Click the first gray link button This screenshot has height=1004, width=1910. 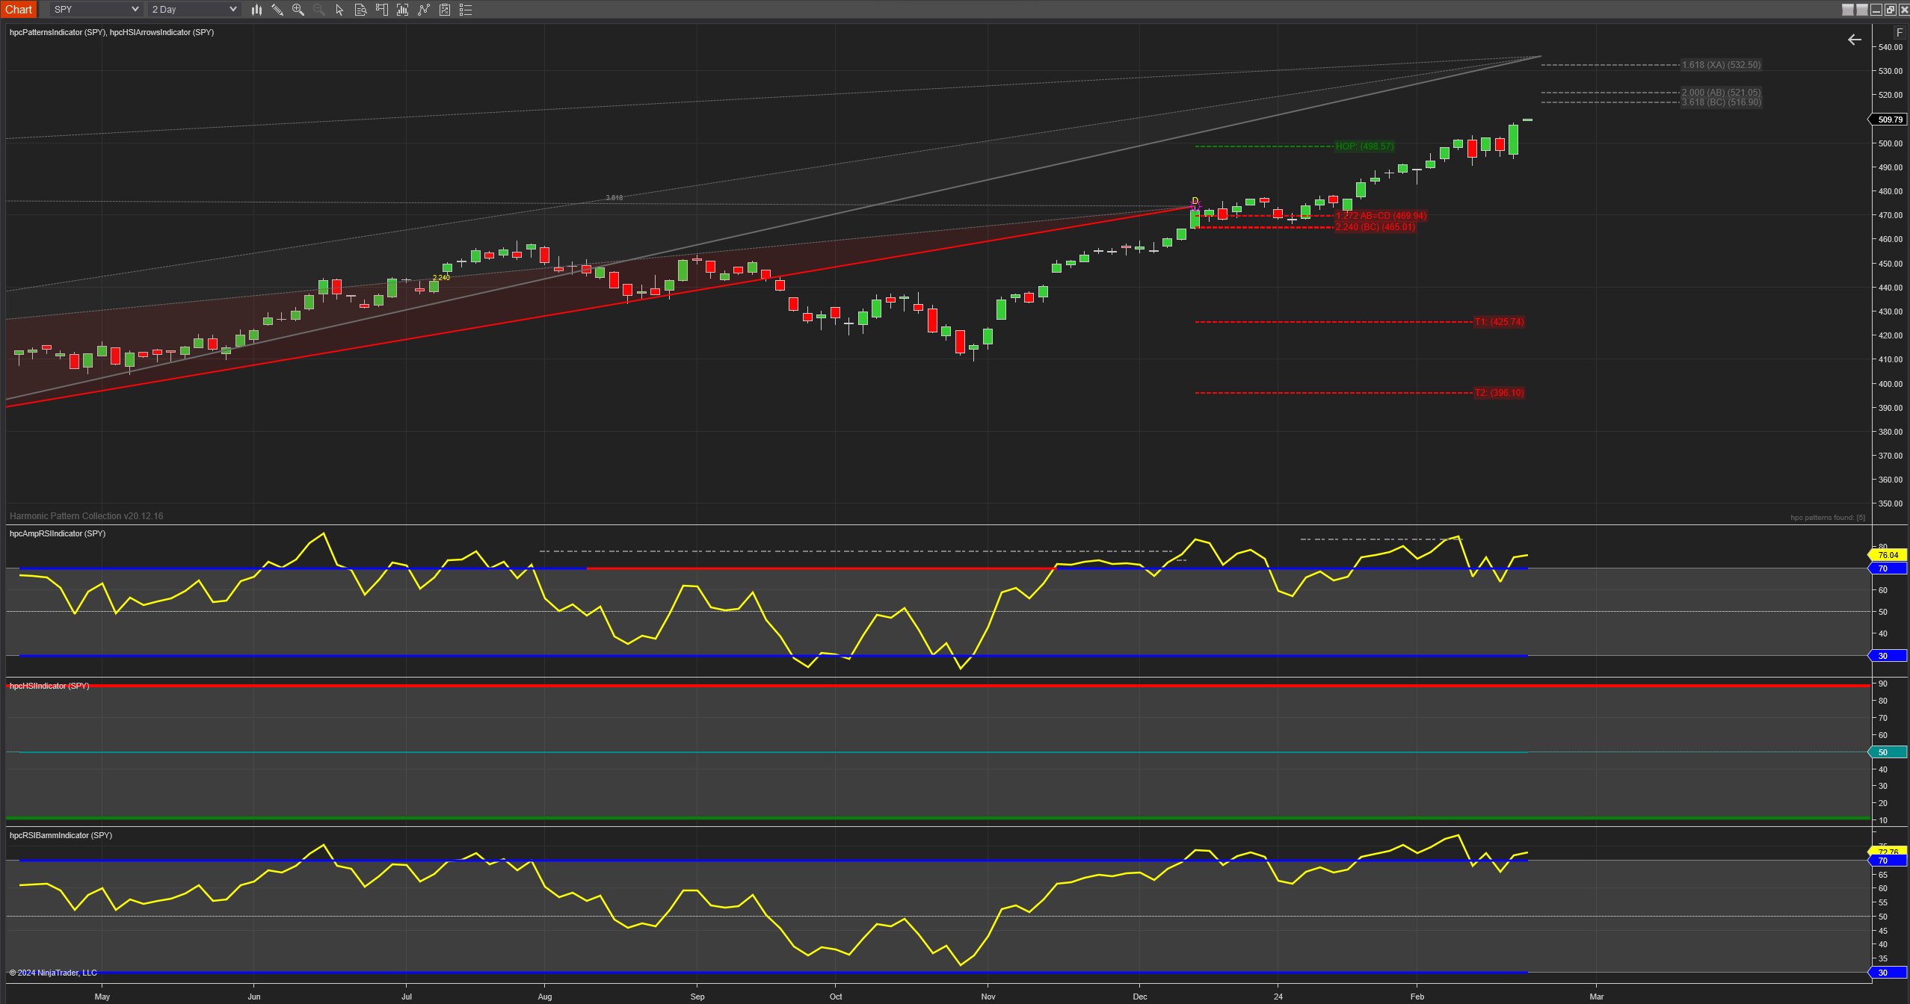point(1848,10)
